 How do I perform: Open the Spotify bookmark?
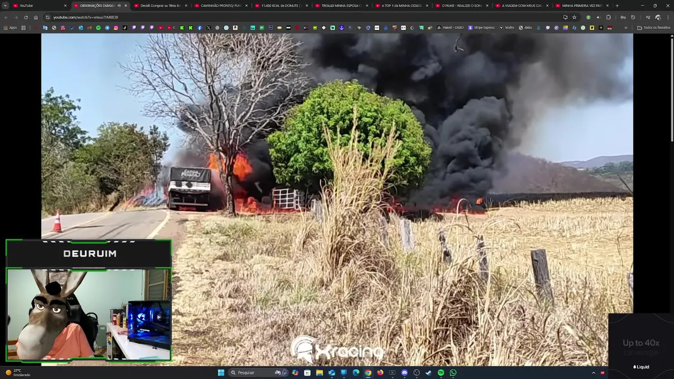[98, 27]
